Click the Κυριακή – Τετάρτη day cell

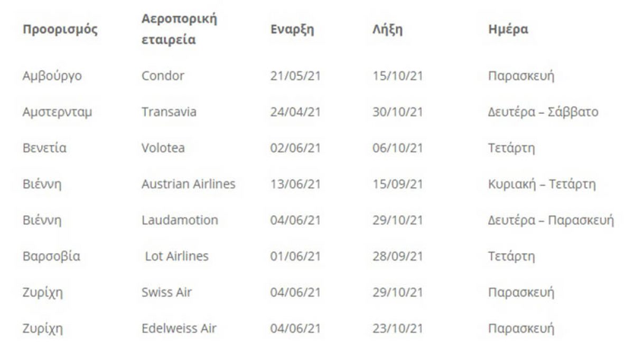(x=542, y=184)
